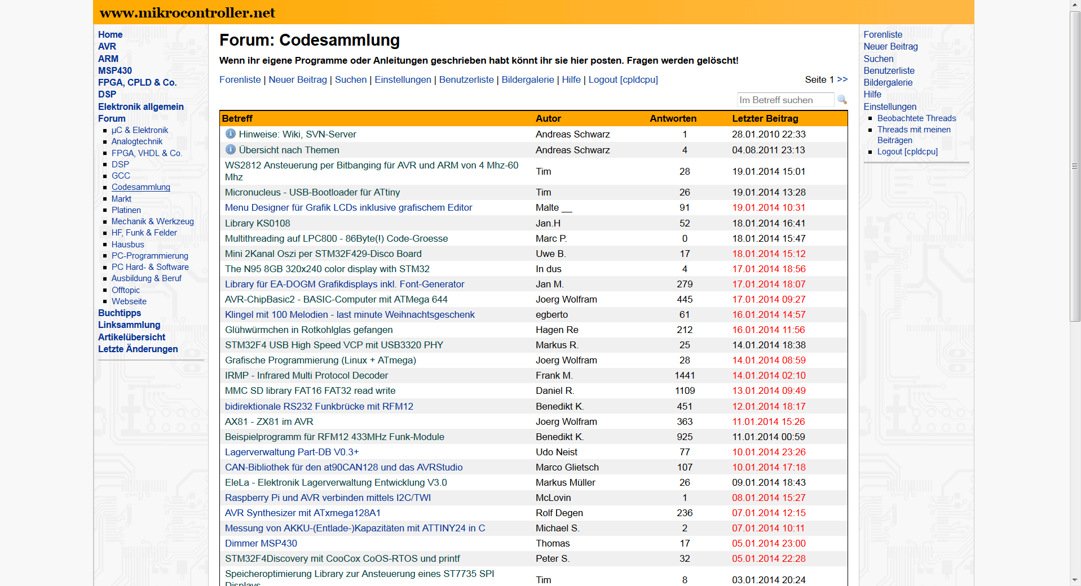Viewport: 1081px width, 586px height.
Task: Focus the 'Im Betreff suchen' search field
Action: (785, 100)
